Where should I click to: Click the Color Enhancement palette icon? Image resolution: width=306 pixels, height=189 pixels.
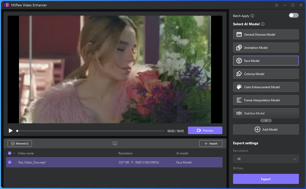pos(239,87)
